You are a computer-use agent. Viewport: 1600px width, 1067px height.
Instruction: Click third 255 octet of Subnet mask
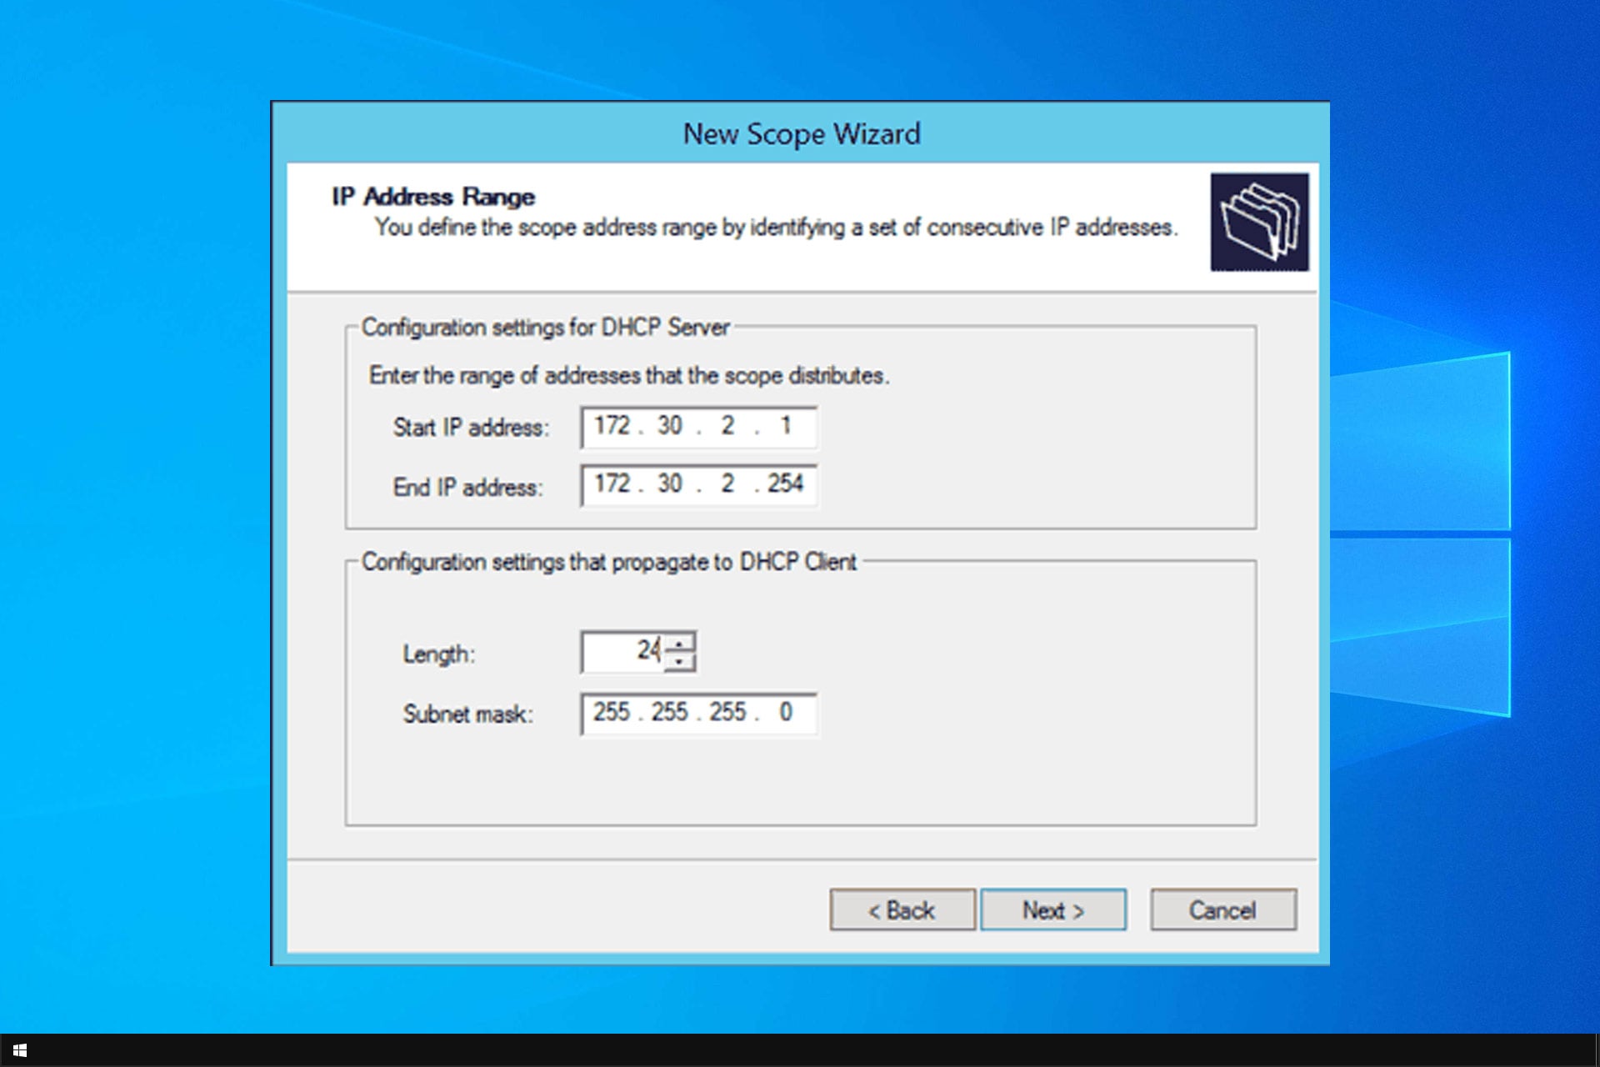click(x=727, y=712)
